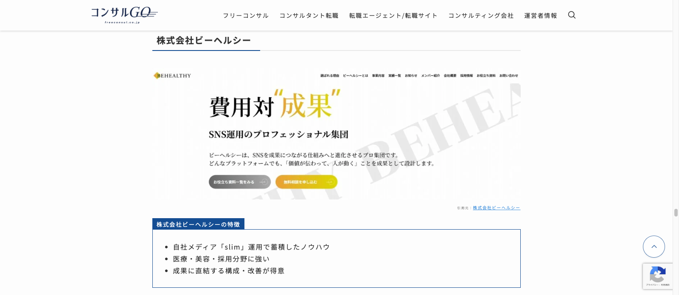Click the bullet 自社メディア「slim」運用で蓄積したノウハウ
Viewport: 679px width, 295px height.
251,247
